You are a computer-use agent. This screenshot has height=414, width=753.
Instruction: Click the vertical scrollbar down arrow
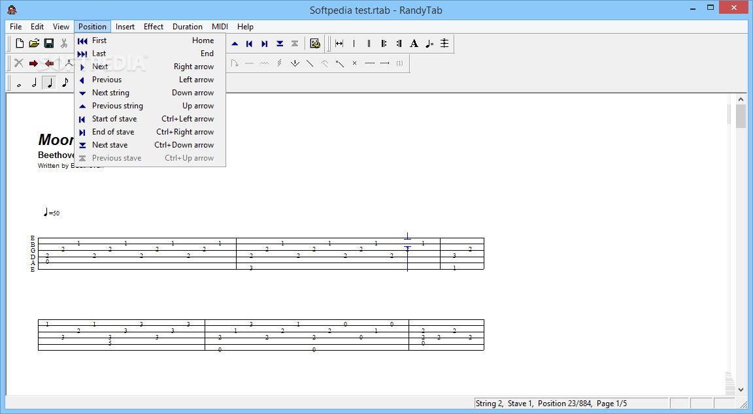741,390
